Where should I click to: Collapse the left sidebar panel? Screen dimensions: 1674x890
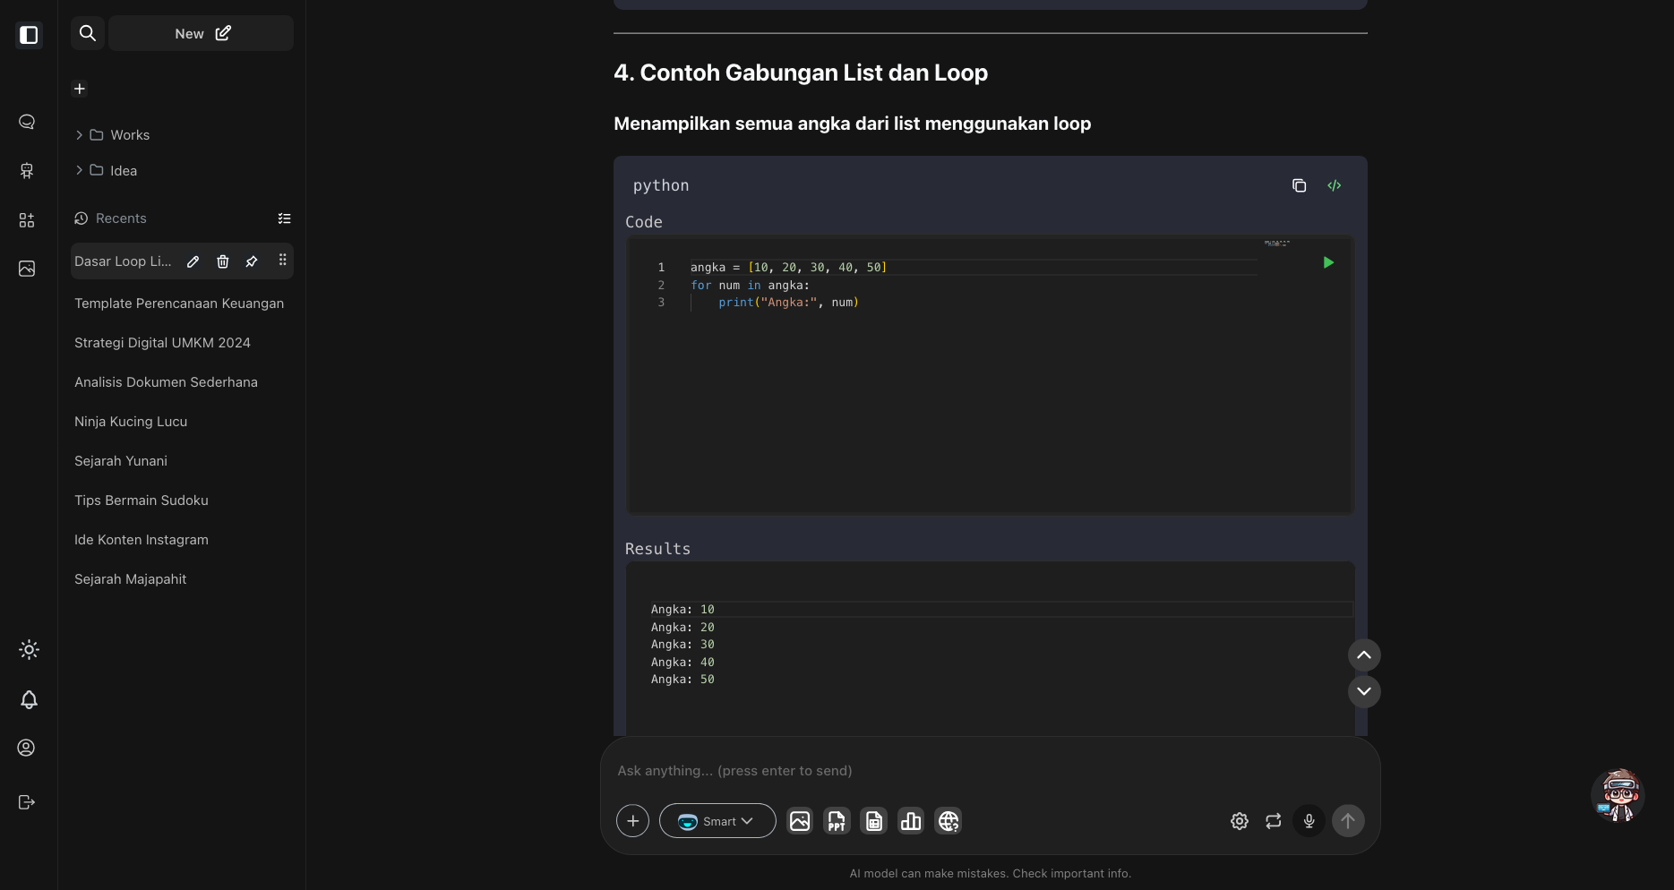point(29,35)
